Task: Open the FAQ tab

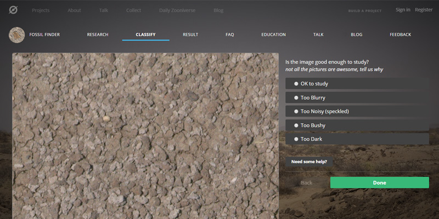Action: pyautogui.click(x=229, y=34)
